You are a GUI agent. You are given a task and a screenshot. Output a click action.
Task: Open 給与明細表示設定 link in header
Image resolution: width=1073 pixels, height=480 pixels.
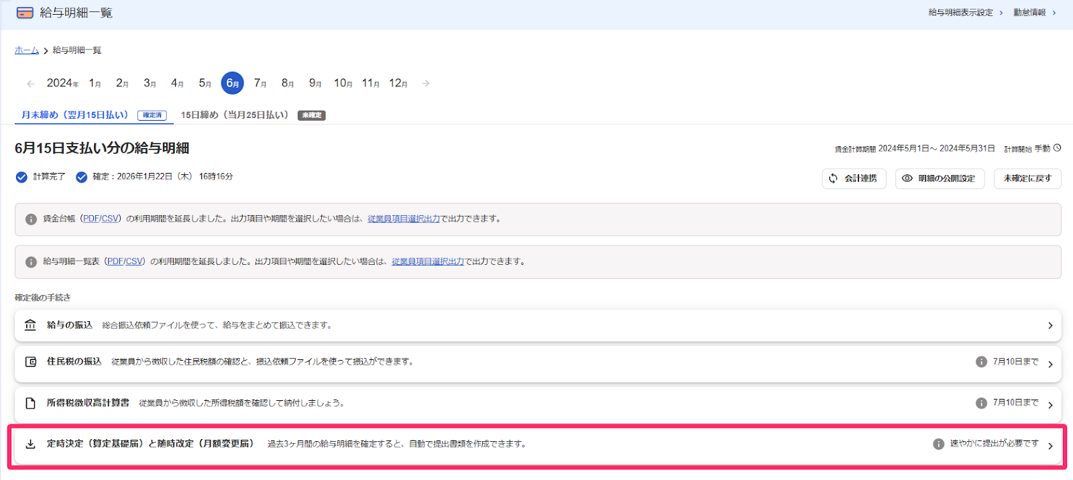pyautogui.click(x=965, y=13)
